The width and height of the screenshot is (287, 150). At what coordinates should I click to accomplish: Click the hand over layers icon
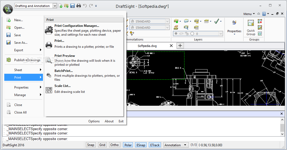point(176,27)
